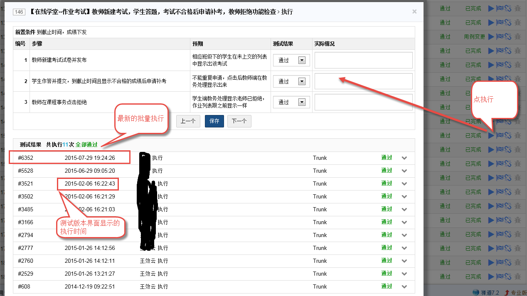Image resolution: width=527 pixels, height=296 pixels.
Task: Click the 全部通过 summary text
Action: click(x=86, y=144)
